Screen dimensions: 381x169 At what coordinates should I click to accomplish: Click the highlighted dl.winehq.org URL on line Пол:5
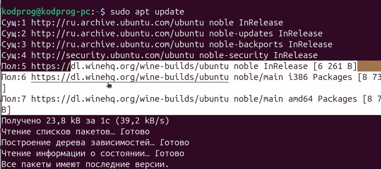click(x=130, y=66)
